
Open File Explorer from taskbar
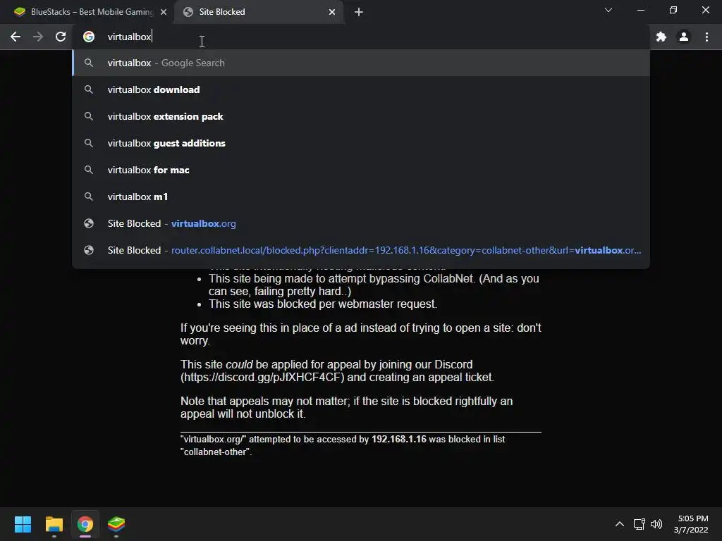[54, 524]
